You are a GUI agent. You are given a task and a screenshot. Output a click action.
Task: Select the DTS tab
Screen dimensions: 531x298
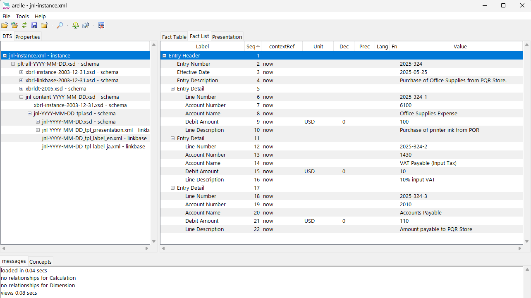(x=7, y=36)
